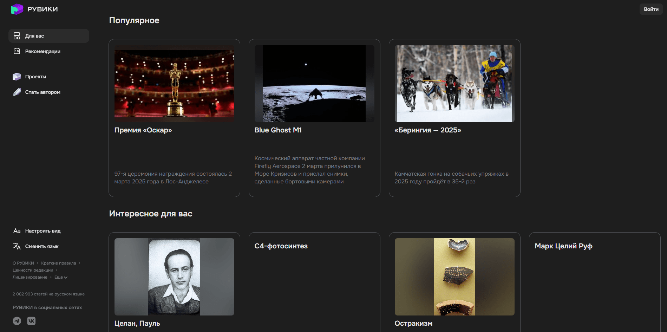Open the «Лицензирование» link
The image size is (667, 332).
[30, 277]
